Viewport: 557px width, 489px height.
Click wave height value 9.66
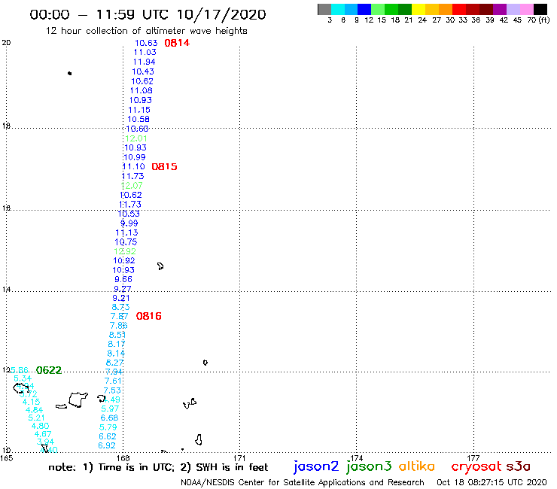click(x=123, y=279)
